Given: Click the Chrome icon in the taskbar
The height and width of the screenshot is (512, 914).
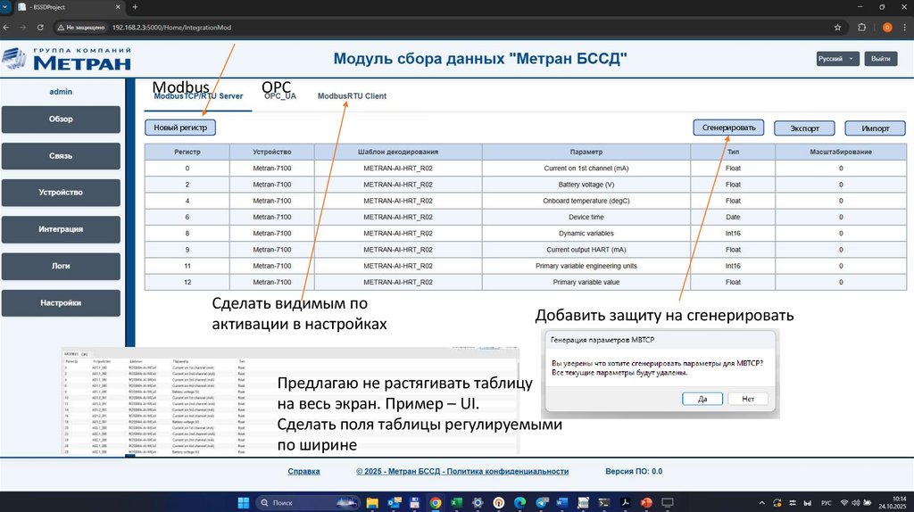Looking at the screenshot, I should [x=436, y=502].
